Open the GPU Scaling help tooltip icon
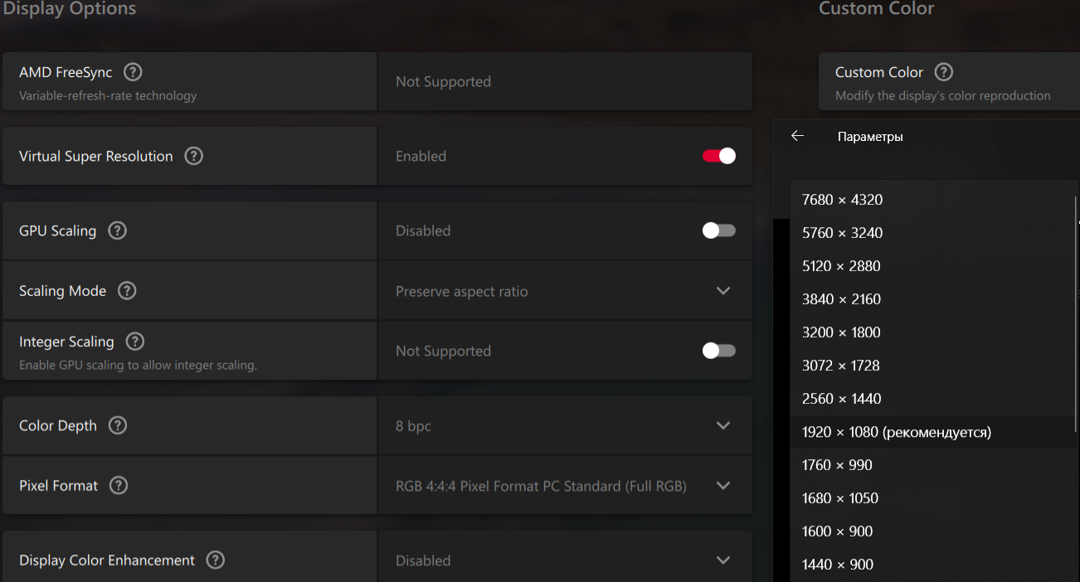The height and width of the screenshot is (582, 1080). pos(118,230)
